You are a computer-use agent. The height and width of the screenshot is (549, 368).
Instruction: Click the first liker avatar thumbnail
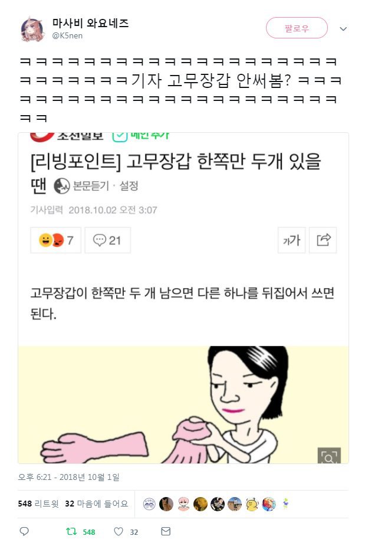click(149, 504)
